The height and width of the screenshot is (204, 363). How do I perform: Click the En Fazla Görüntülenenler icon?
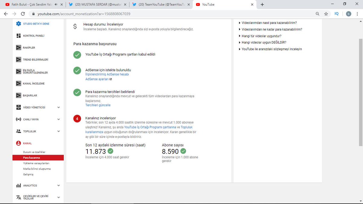tap(18, 72)
